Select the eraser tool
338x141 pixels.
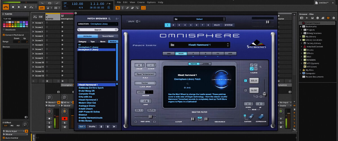click(133, 8)
